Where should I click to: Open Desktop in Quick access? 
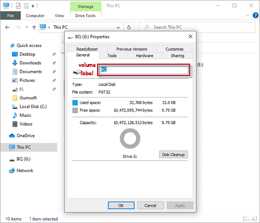pos(24,54)
